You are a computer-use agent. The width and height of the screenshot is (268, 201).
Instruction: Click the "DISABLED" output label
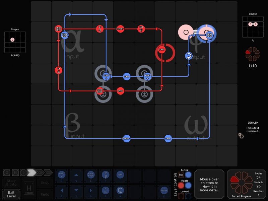click(253, 123)
